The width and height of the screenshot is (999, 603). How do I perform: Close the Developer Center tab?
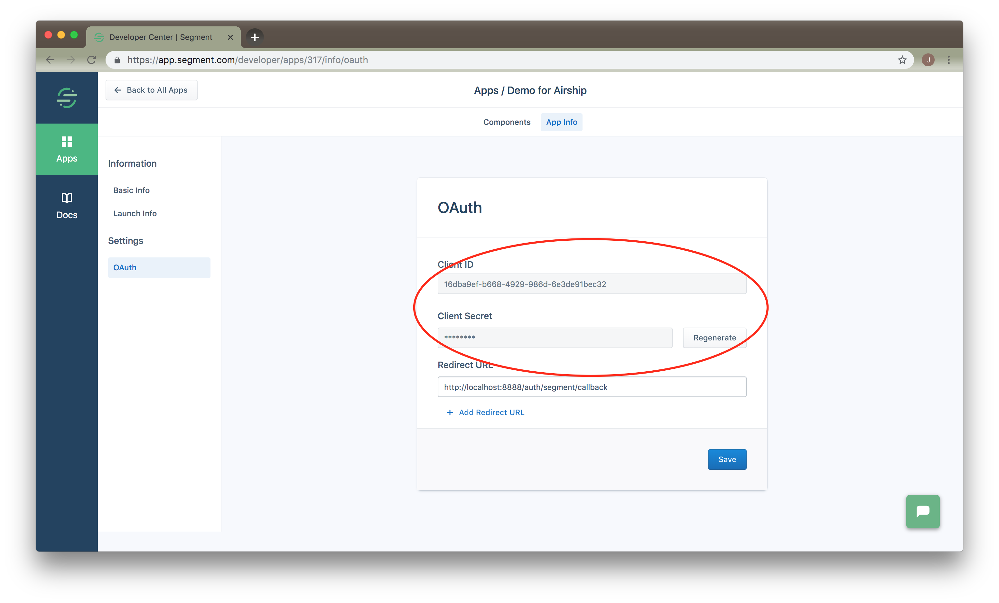point(230,37)
